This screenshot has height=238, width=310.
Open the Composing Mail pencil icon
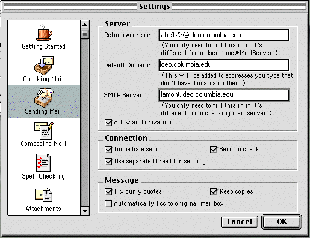[x=44, y=130]
